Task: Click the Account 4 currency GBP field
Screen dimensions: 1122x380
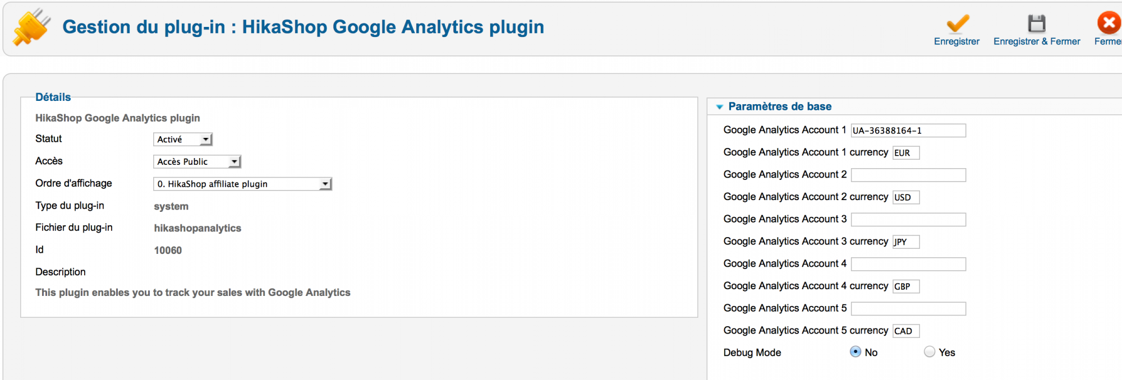Action: click(906, 286)
